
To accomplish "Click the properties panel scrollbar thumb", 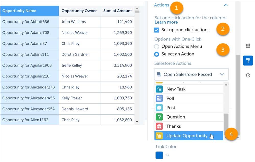I will click(238, 95).
